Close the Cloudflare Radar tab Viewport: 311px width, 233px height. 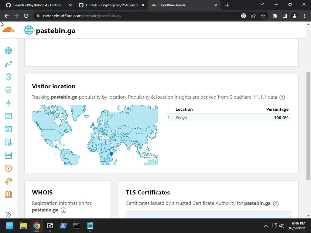[216, 5]
